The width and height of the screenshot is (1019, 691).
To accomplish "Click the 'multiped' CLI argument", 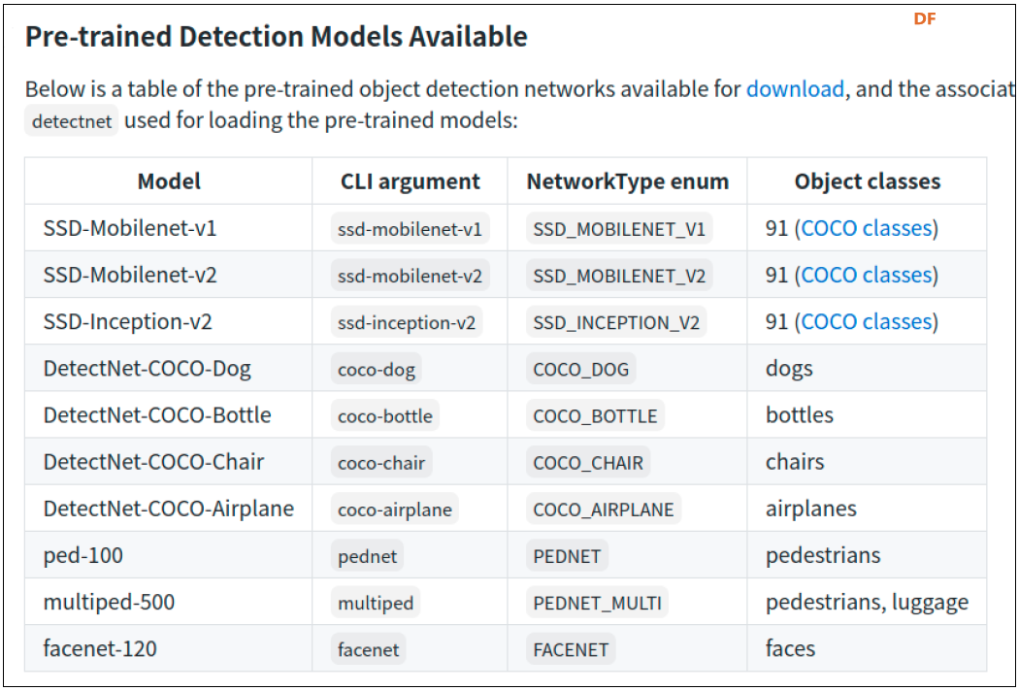I will tap(376, 603).
